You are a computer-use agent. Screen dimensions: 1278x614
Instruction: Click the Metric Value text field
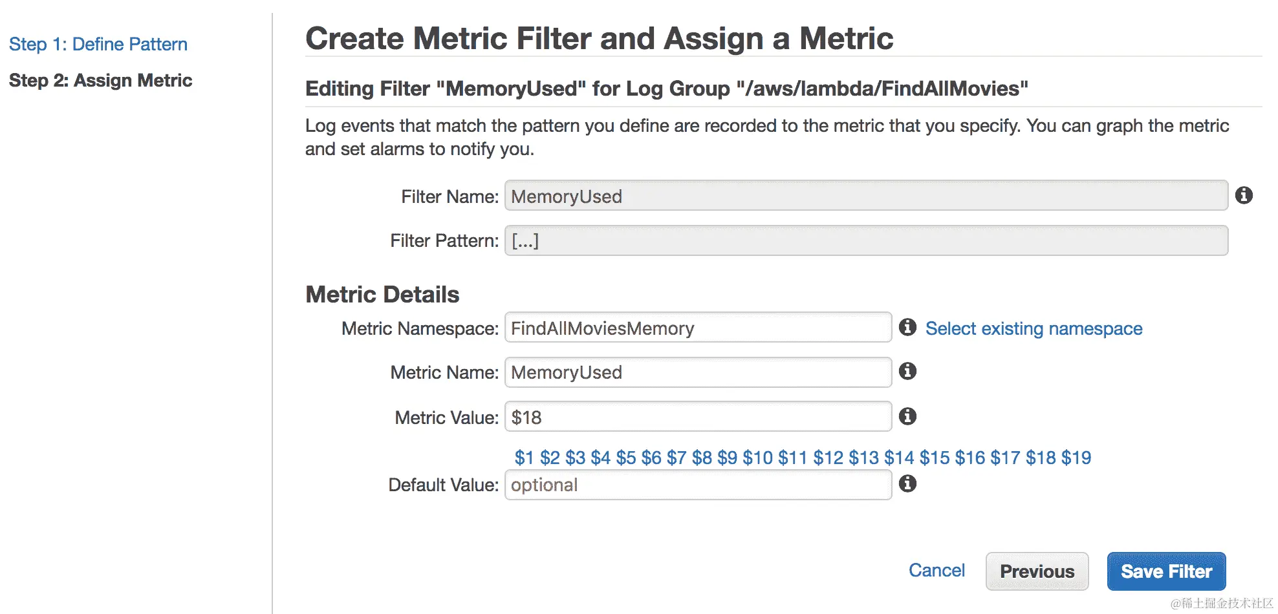[x=698, y=417]
